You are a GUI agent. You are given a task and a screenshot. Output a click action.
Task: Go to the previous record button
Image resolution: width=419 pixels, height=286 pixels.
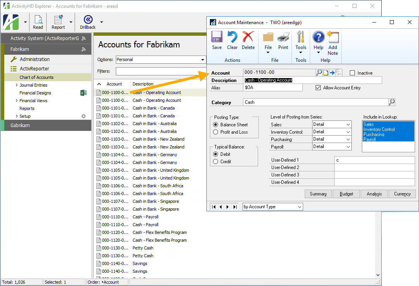coord(220,207)
